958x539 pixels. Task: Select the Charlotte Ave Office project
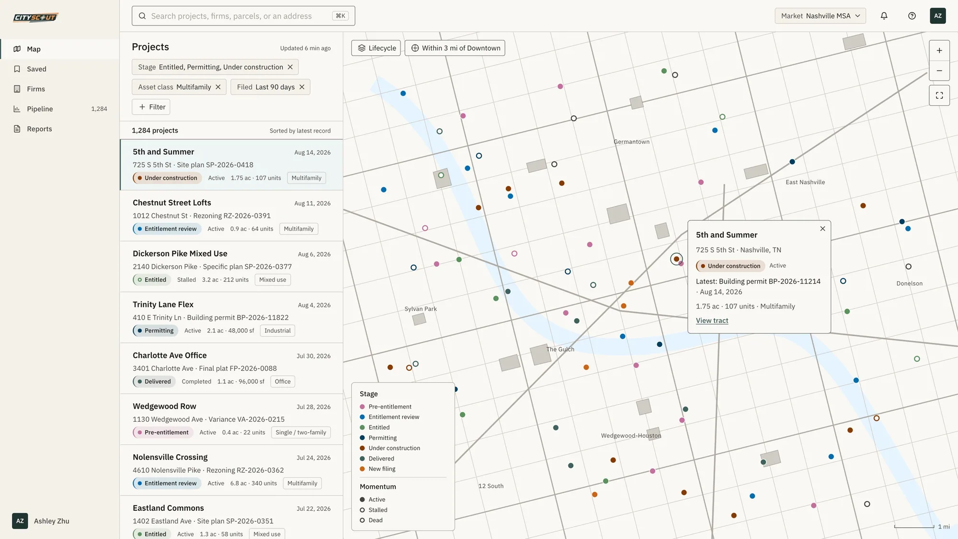(231, 368)
